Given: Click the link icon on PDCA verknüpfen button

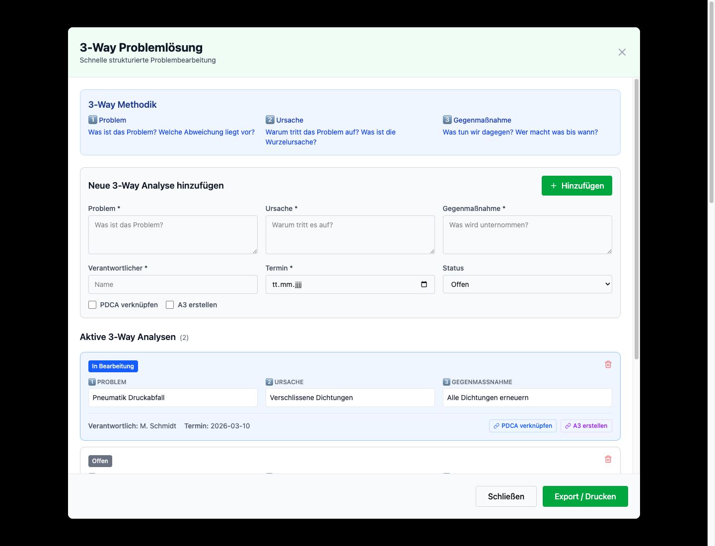Looking at the screenshot, I should point(496,426).
